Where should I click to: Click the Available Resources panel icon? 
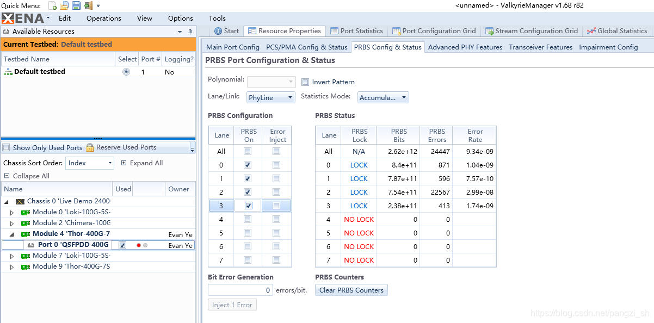click(7, 32)
